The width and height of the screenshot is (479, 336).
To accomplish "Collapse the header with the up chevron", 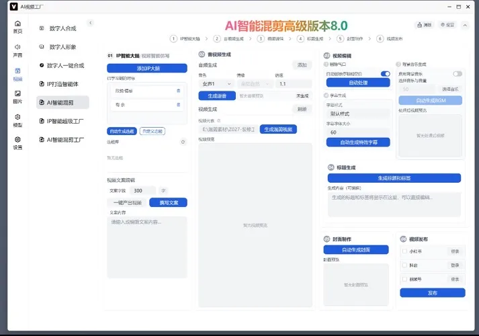I will pos(465,26).
